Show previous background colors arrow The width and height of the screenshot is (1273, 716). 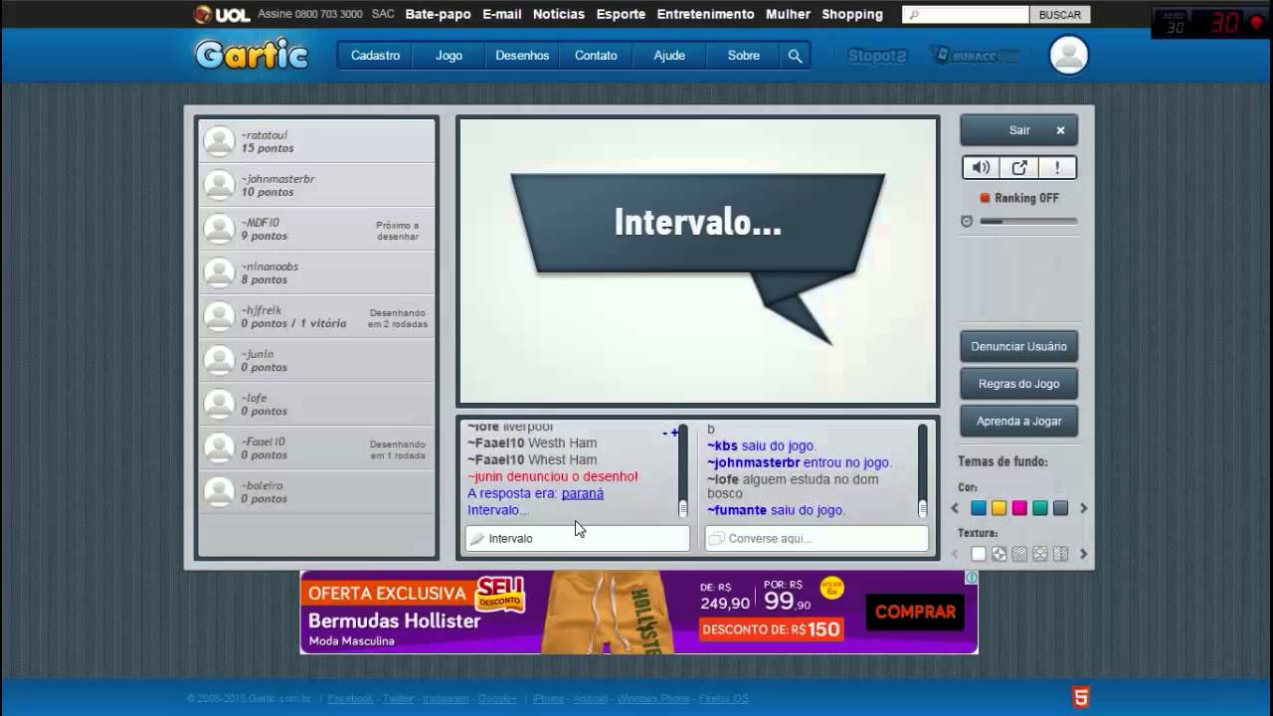[956, 508]
